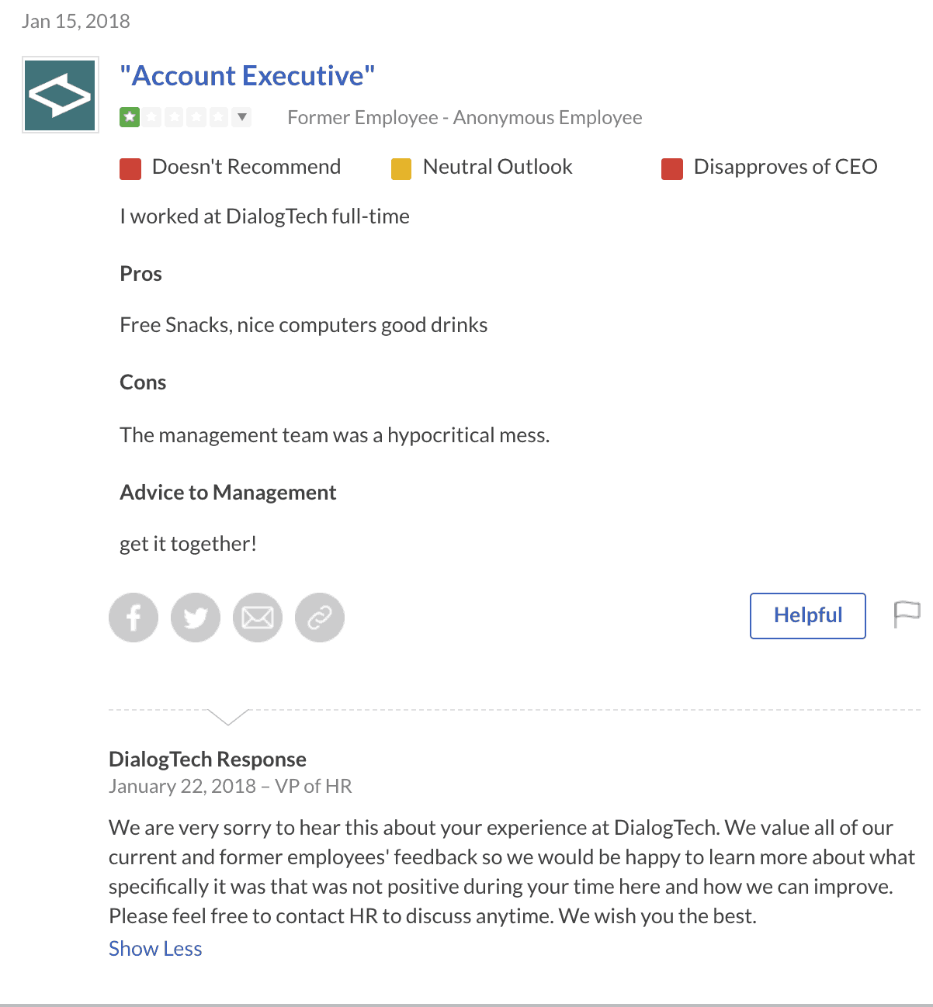933x1007 pixels.
Task: Select the fifth empty rating star
Action: [219, 117]
